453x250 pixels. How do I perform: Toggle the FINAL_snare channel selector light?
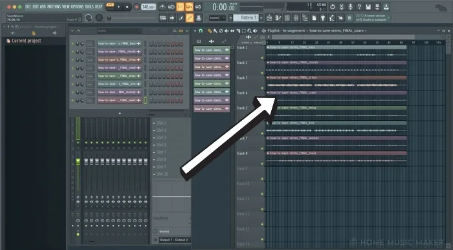(x=146, y=100)
